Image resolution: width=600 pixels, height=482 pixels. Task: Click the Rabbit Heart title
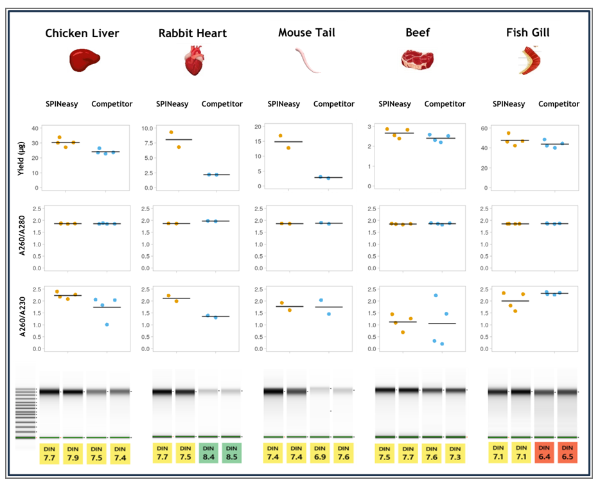tap(193, 33)
